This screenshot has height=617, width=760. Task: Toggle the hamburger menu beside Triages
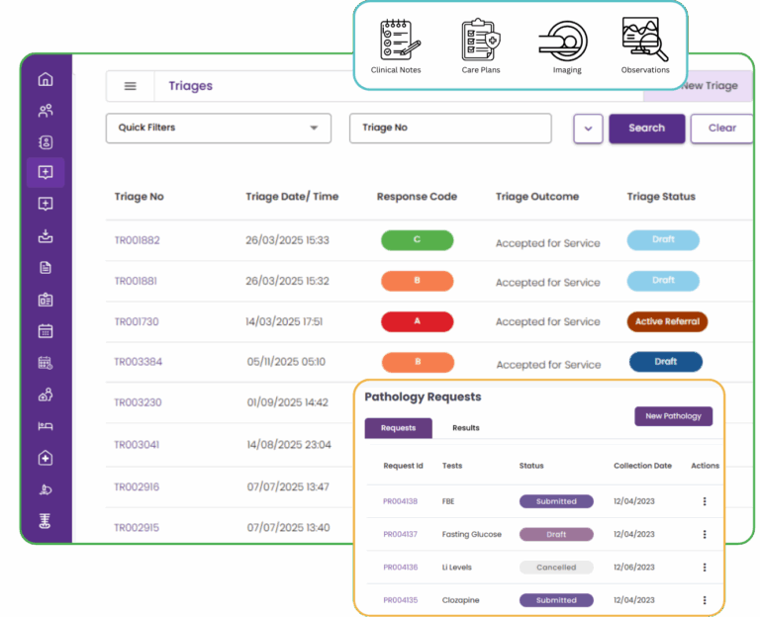130,86
